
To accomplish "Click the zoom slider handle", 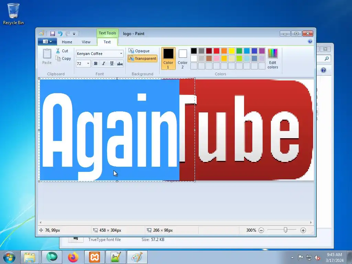I will (285, 230).
